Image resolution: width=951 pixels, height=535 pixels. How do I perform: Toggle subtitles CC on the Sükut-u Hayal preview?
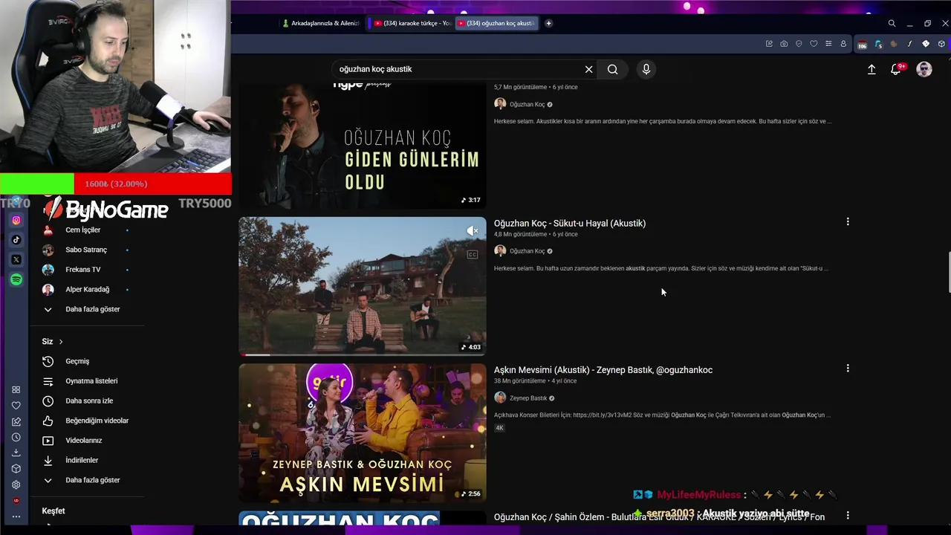[x=473, y=255]
